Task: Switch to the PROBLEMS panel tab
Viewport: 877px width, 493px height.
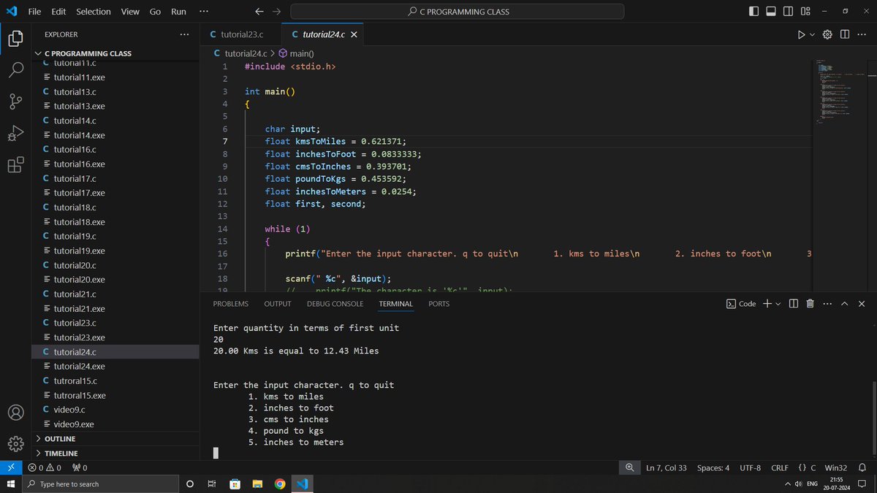Action: pyautogui.click(x=230, y=304)
